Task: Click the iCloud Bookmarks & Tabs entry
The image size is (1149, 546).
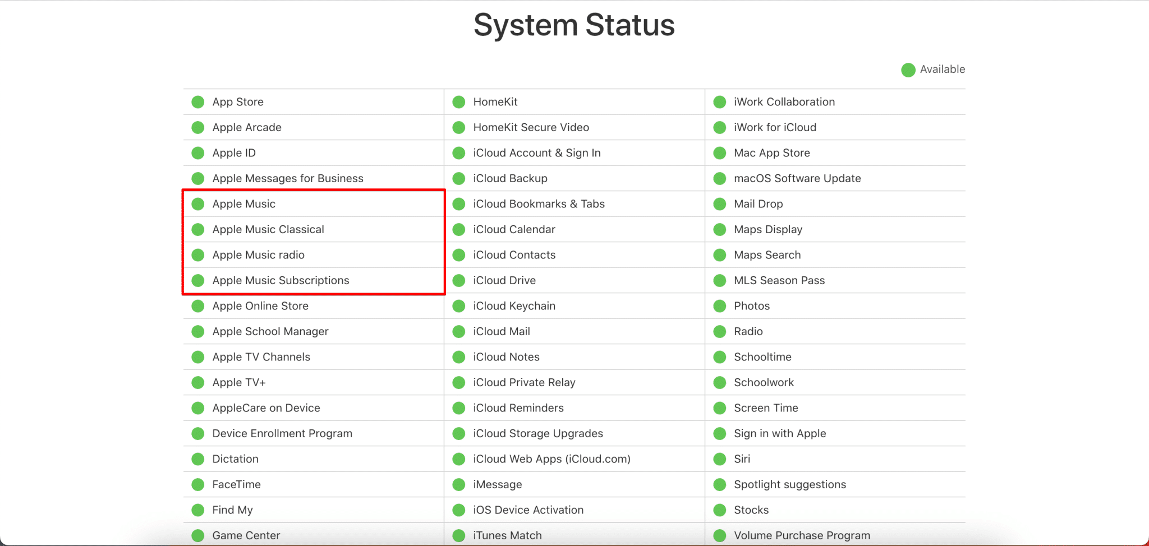Action: click(574, 204)
